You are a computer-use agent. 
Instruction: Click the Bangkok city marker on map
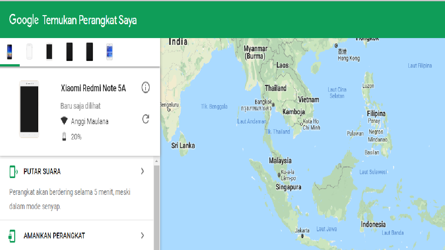273,105
